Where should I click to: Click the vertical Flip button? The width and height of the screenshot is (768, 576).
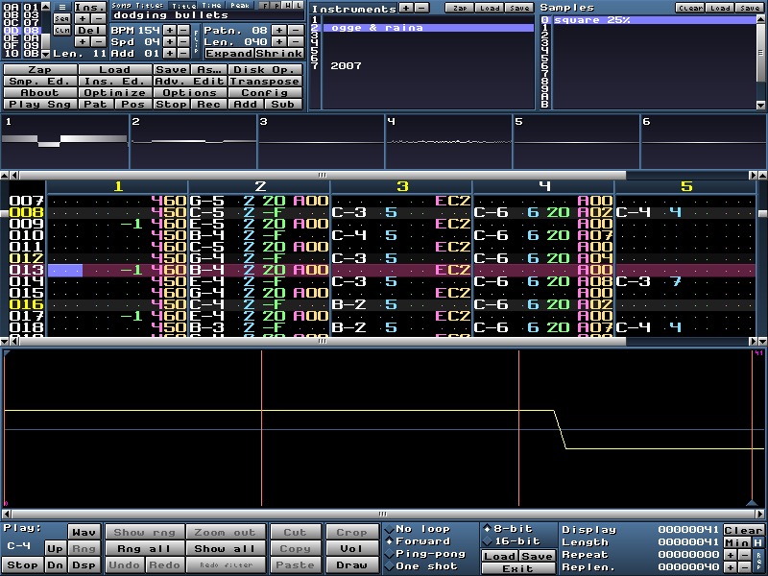coord(197,41)
